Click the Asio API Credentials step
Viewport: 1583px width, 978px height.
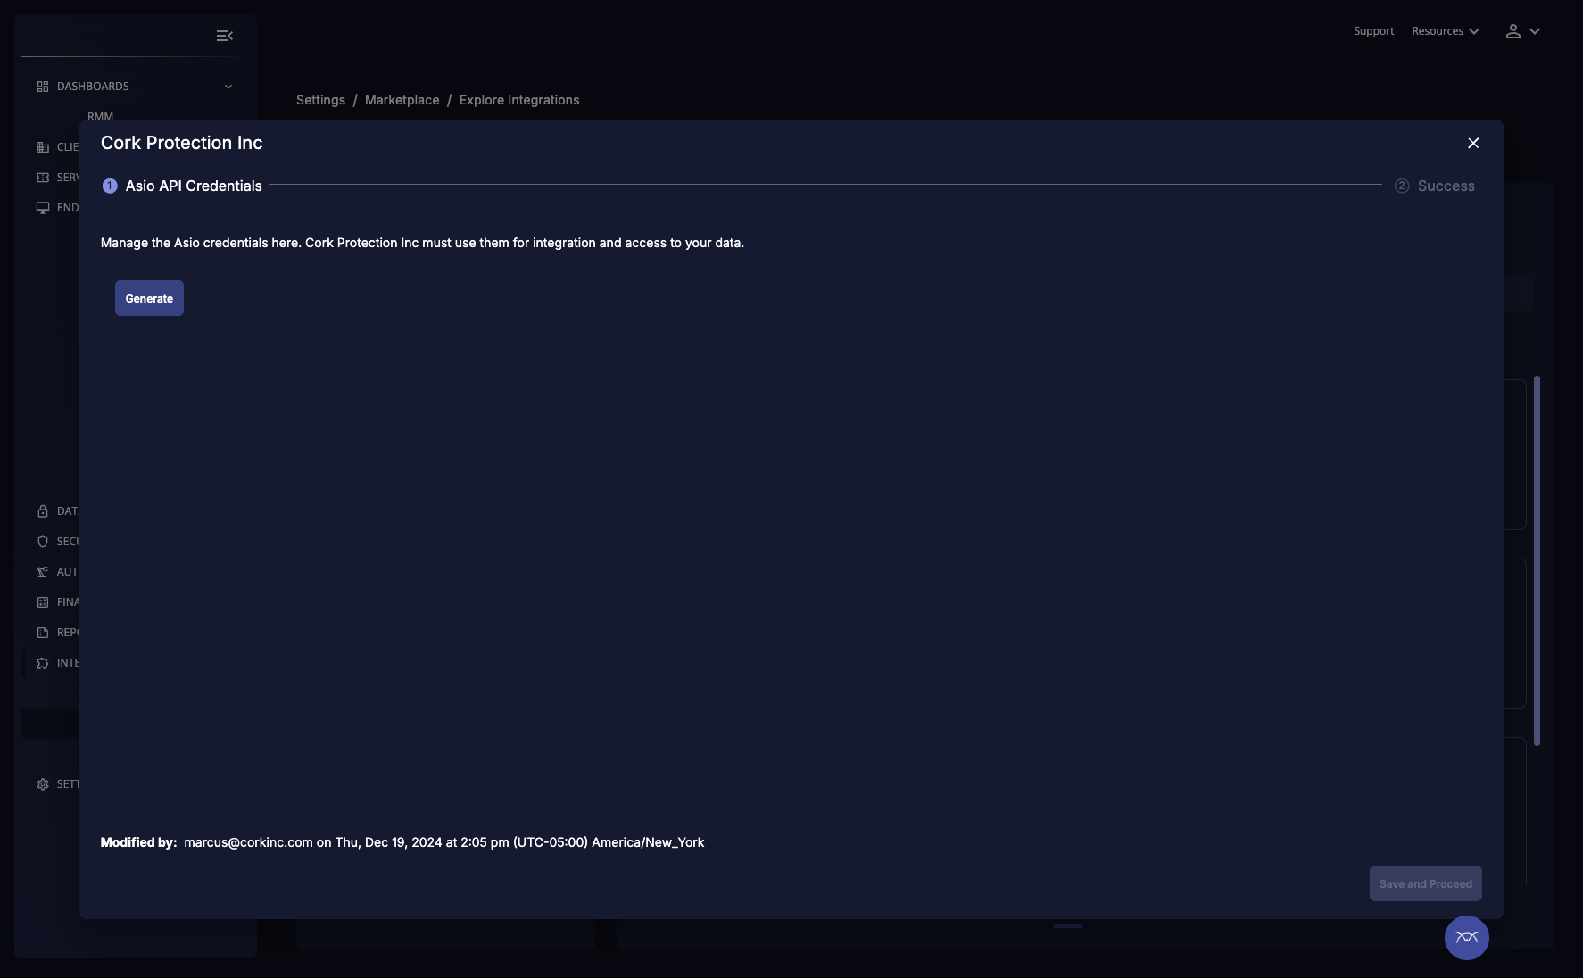click(x=182, y=186)
